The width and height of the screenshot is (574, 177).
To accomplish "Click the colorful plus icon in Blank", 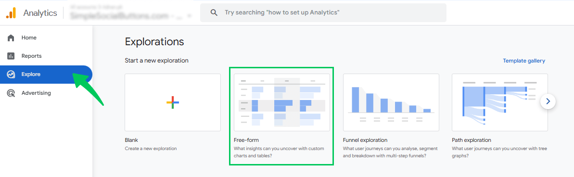I will click(x=173, y=102).
